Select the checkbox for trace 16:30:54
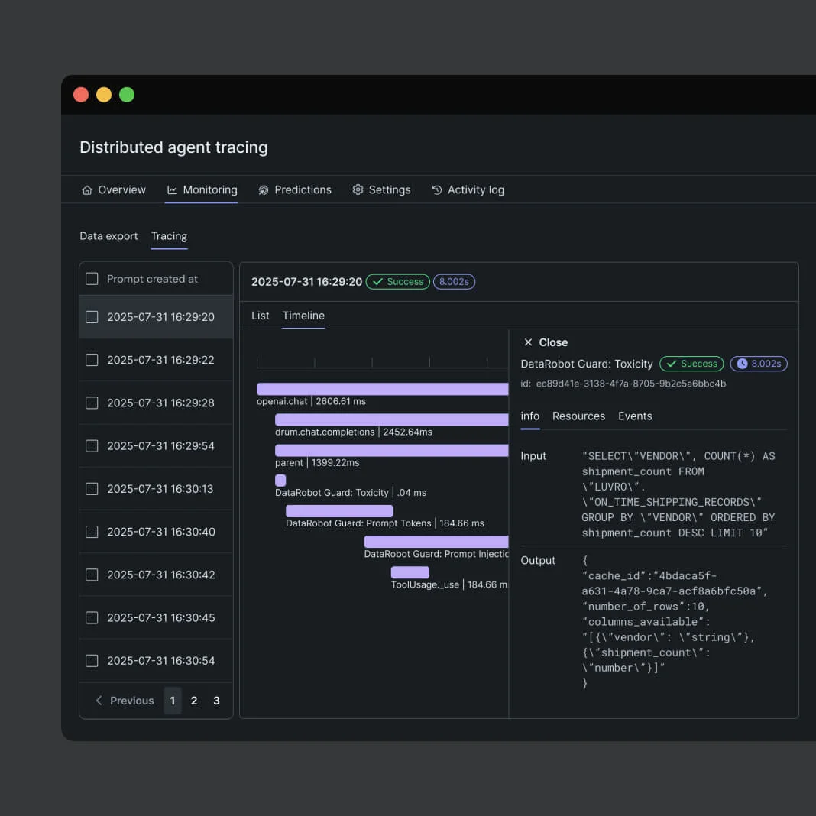This screenshot has height=816, width=816. (x=92, y=660)
